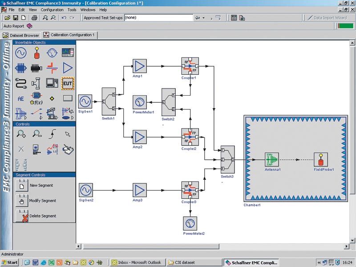Click the vertical scrollbar down arrow
Screen dimensions: 356x267
352,241
